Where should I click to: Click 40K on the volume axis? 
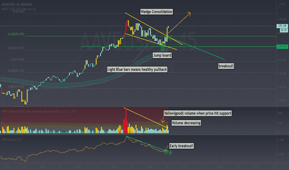tap(280, 123)
